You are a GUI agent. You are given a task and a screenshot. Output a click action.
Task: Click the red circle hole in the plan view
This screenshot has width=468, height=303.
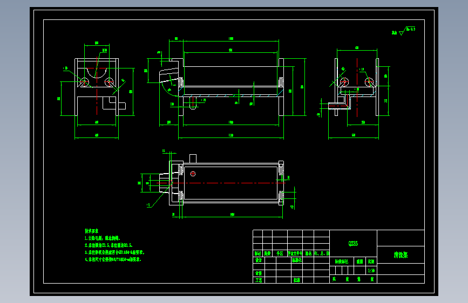point(193,174)
